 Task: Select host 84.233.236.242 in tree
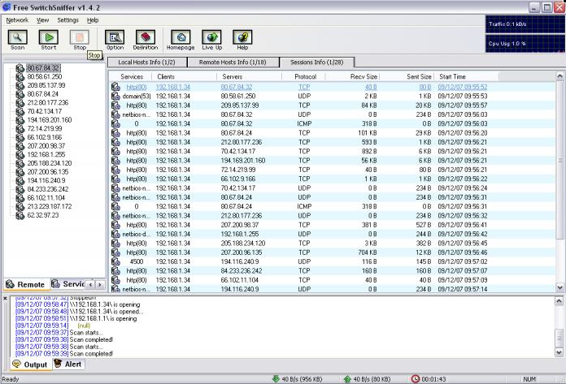(48, 189)
